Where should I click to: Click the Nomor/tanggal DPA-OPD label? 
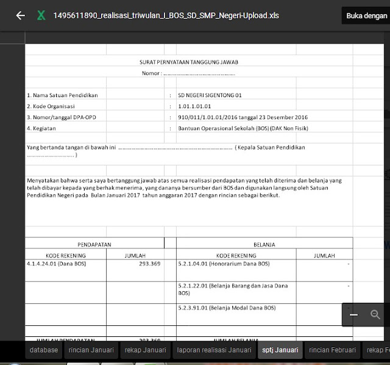click(x=62, y=117)
